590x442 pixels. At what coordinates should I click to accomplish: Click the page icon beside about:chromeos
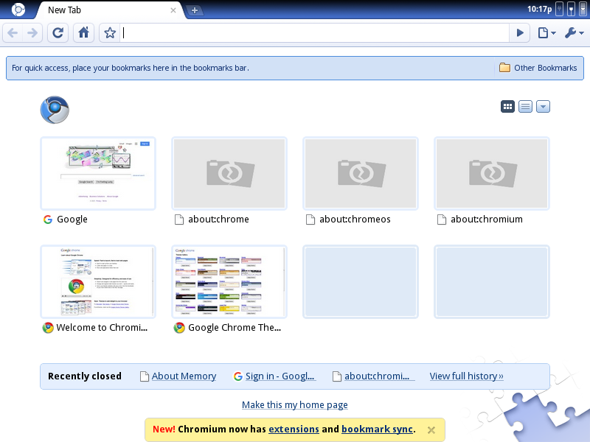310,220
